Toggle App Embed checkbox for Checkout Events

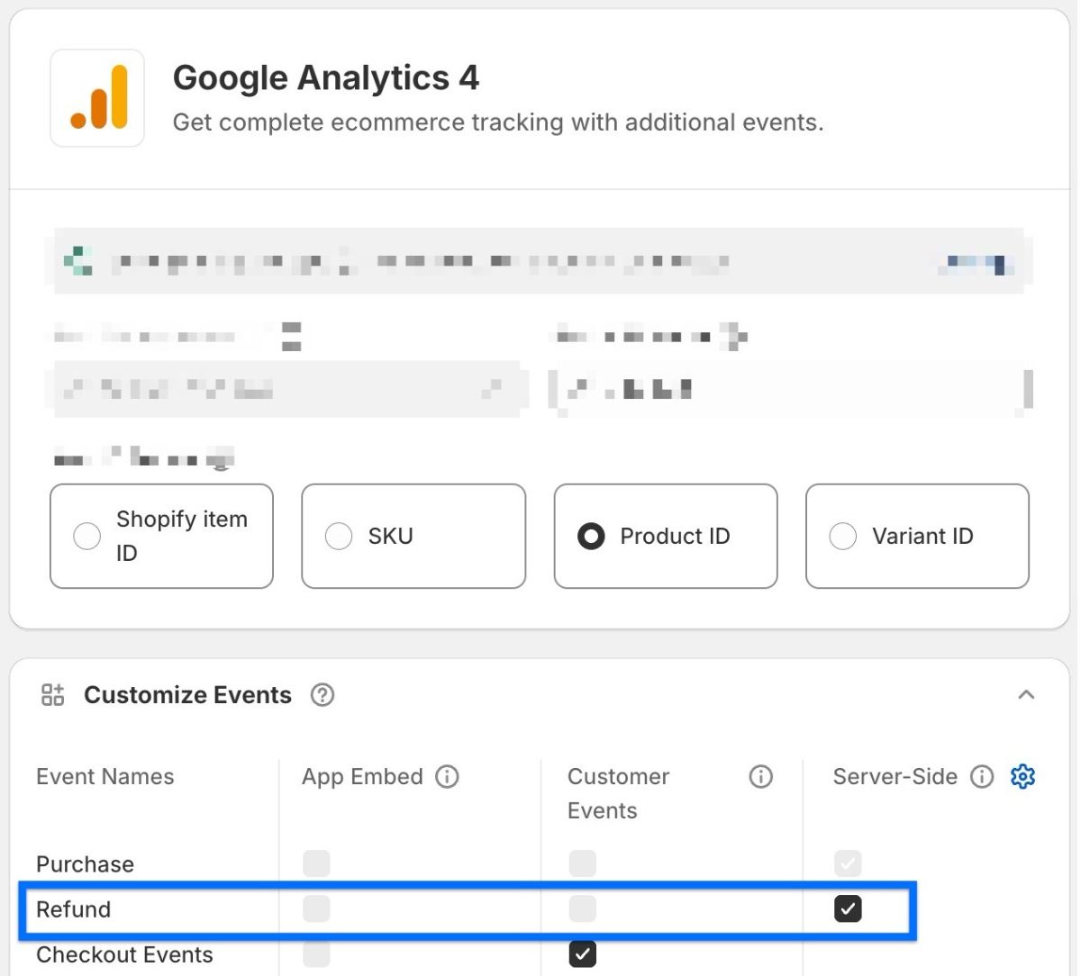[316, 953]
